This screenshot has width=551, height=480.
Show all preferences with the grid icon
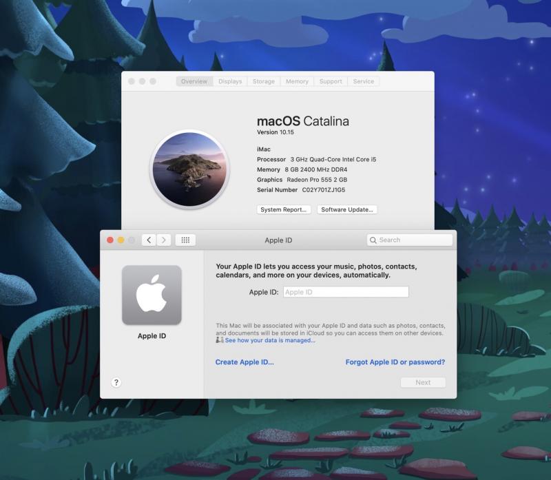185,240
